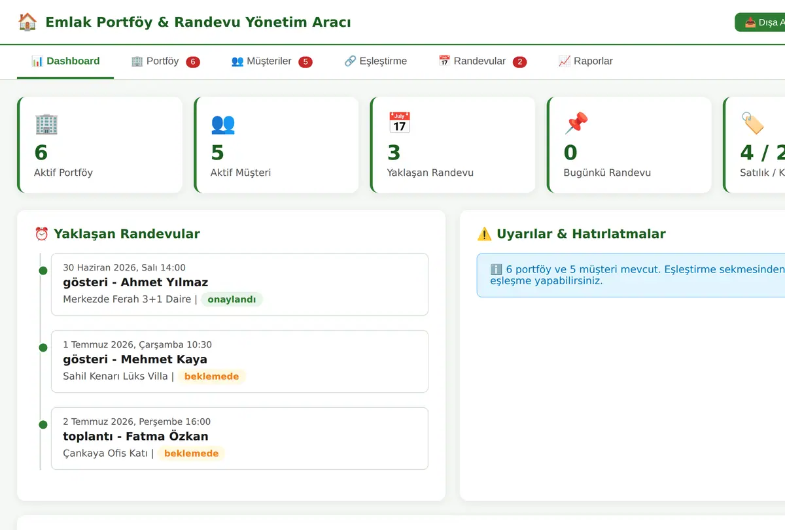Click the Bugünkü Randevu label
This screenshot has height=530, width=785.
(607, 173)
